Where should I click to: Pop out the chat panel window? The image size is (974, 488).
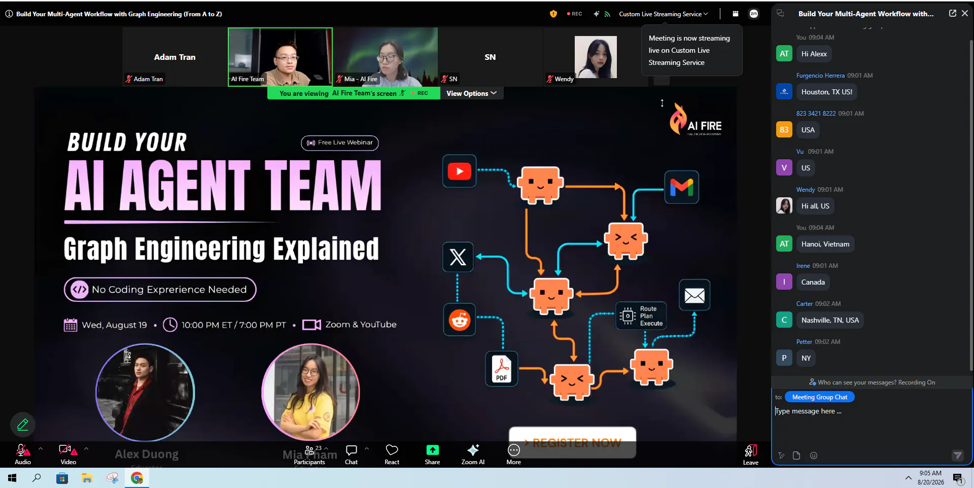click(x=952, y=14)
